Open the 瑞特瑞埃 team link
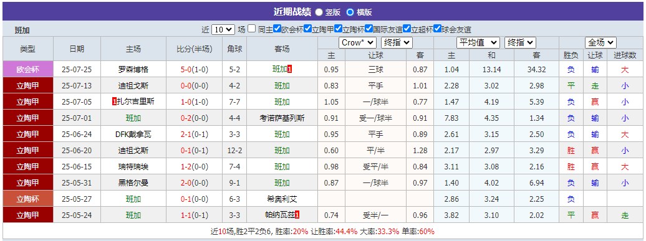The width and height of the screenshot is (646, 241). point(133,166)
